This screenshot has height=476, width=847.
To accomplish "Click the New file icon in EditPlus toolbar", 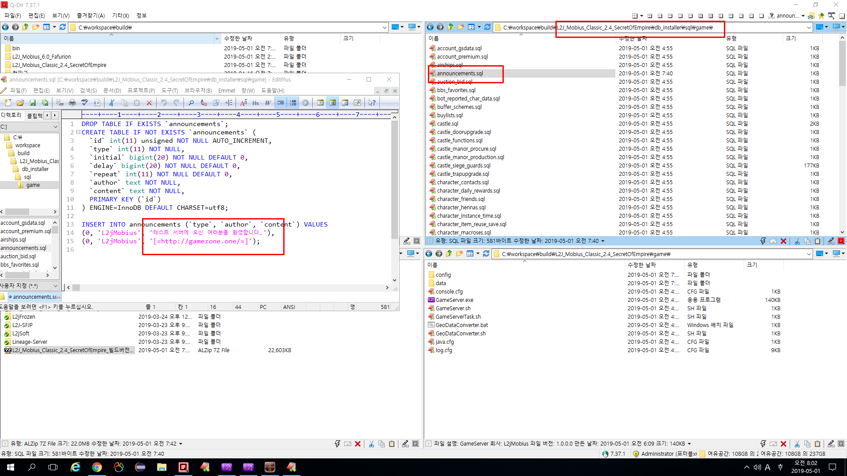I will tap(8, 103).
